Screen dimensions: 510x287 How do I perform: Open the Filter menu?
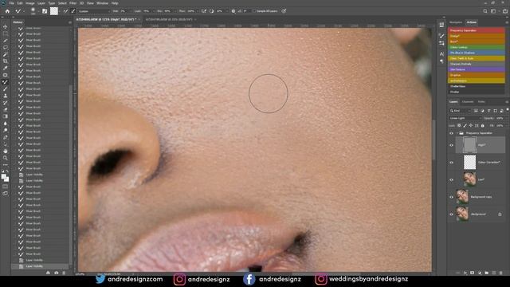pyautogui.click(x=73, y=3)
